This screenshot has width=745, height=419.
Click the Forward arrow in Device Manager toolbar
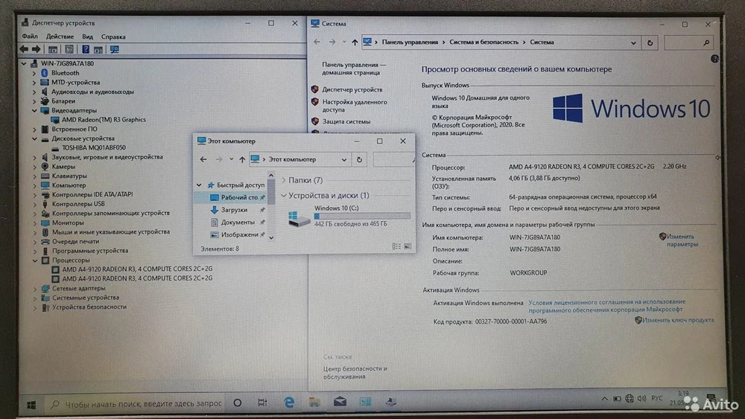pyautogui.click(x=36, y=49)
